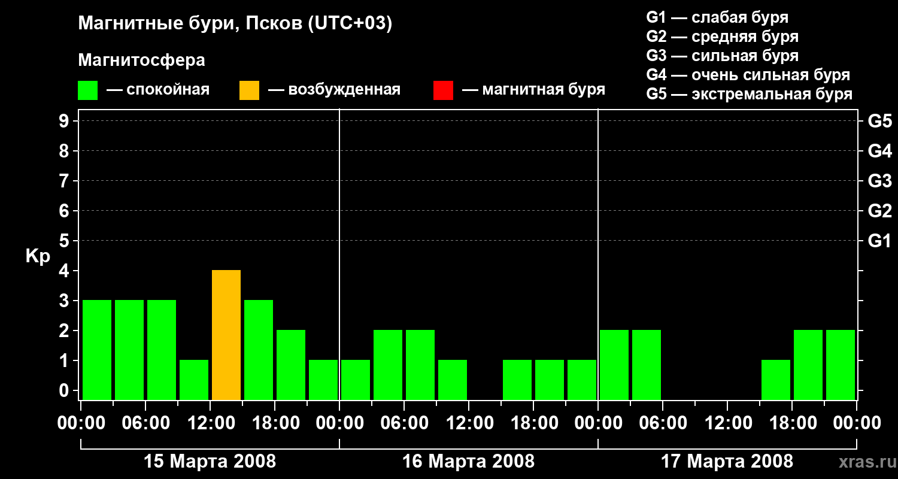Select the '— магнитная буря' legend label
The height and width of the screenshot is (479, 898).
point(533,90)
